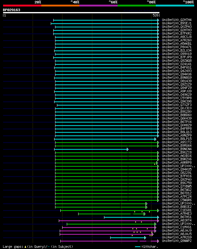Image resolution: width=197 pixels, height=249 pixels.
Task: Click the cyan ~100% identity color segment
Action: tap(175, 6)
